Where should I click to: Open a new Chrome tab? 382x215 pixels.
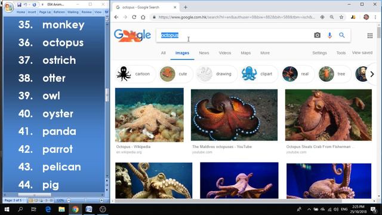click(186, 7)
